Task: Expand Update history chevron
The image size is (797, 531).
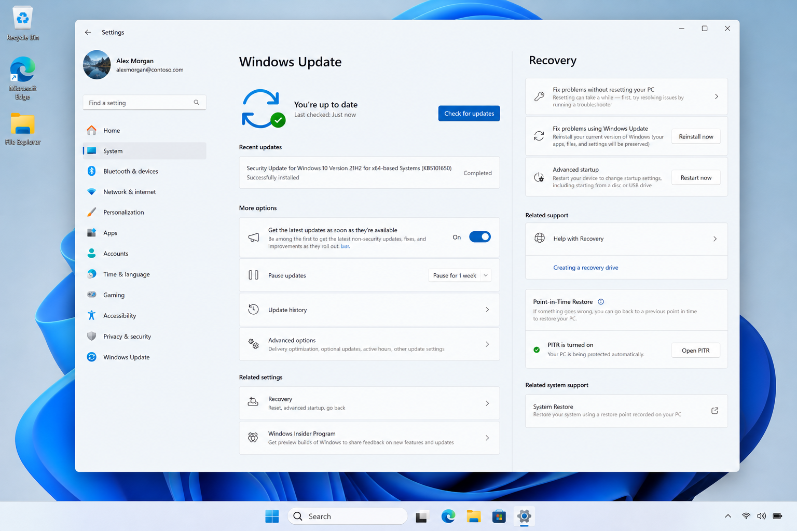Action: tap(487, 310)
